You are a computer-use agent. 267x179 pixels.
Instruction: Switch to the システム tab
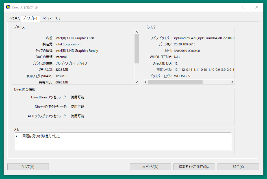tap(14, 19)
